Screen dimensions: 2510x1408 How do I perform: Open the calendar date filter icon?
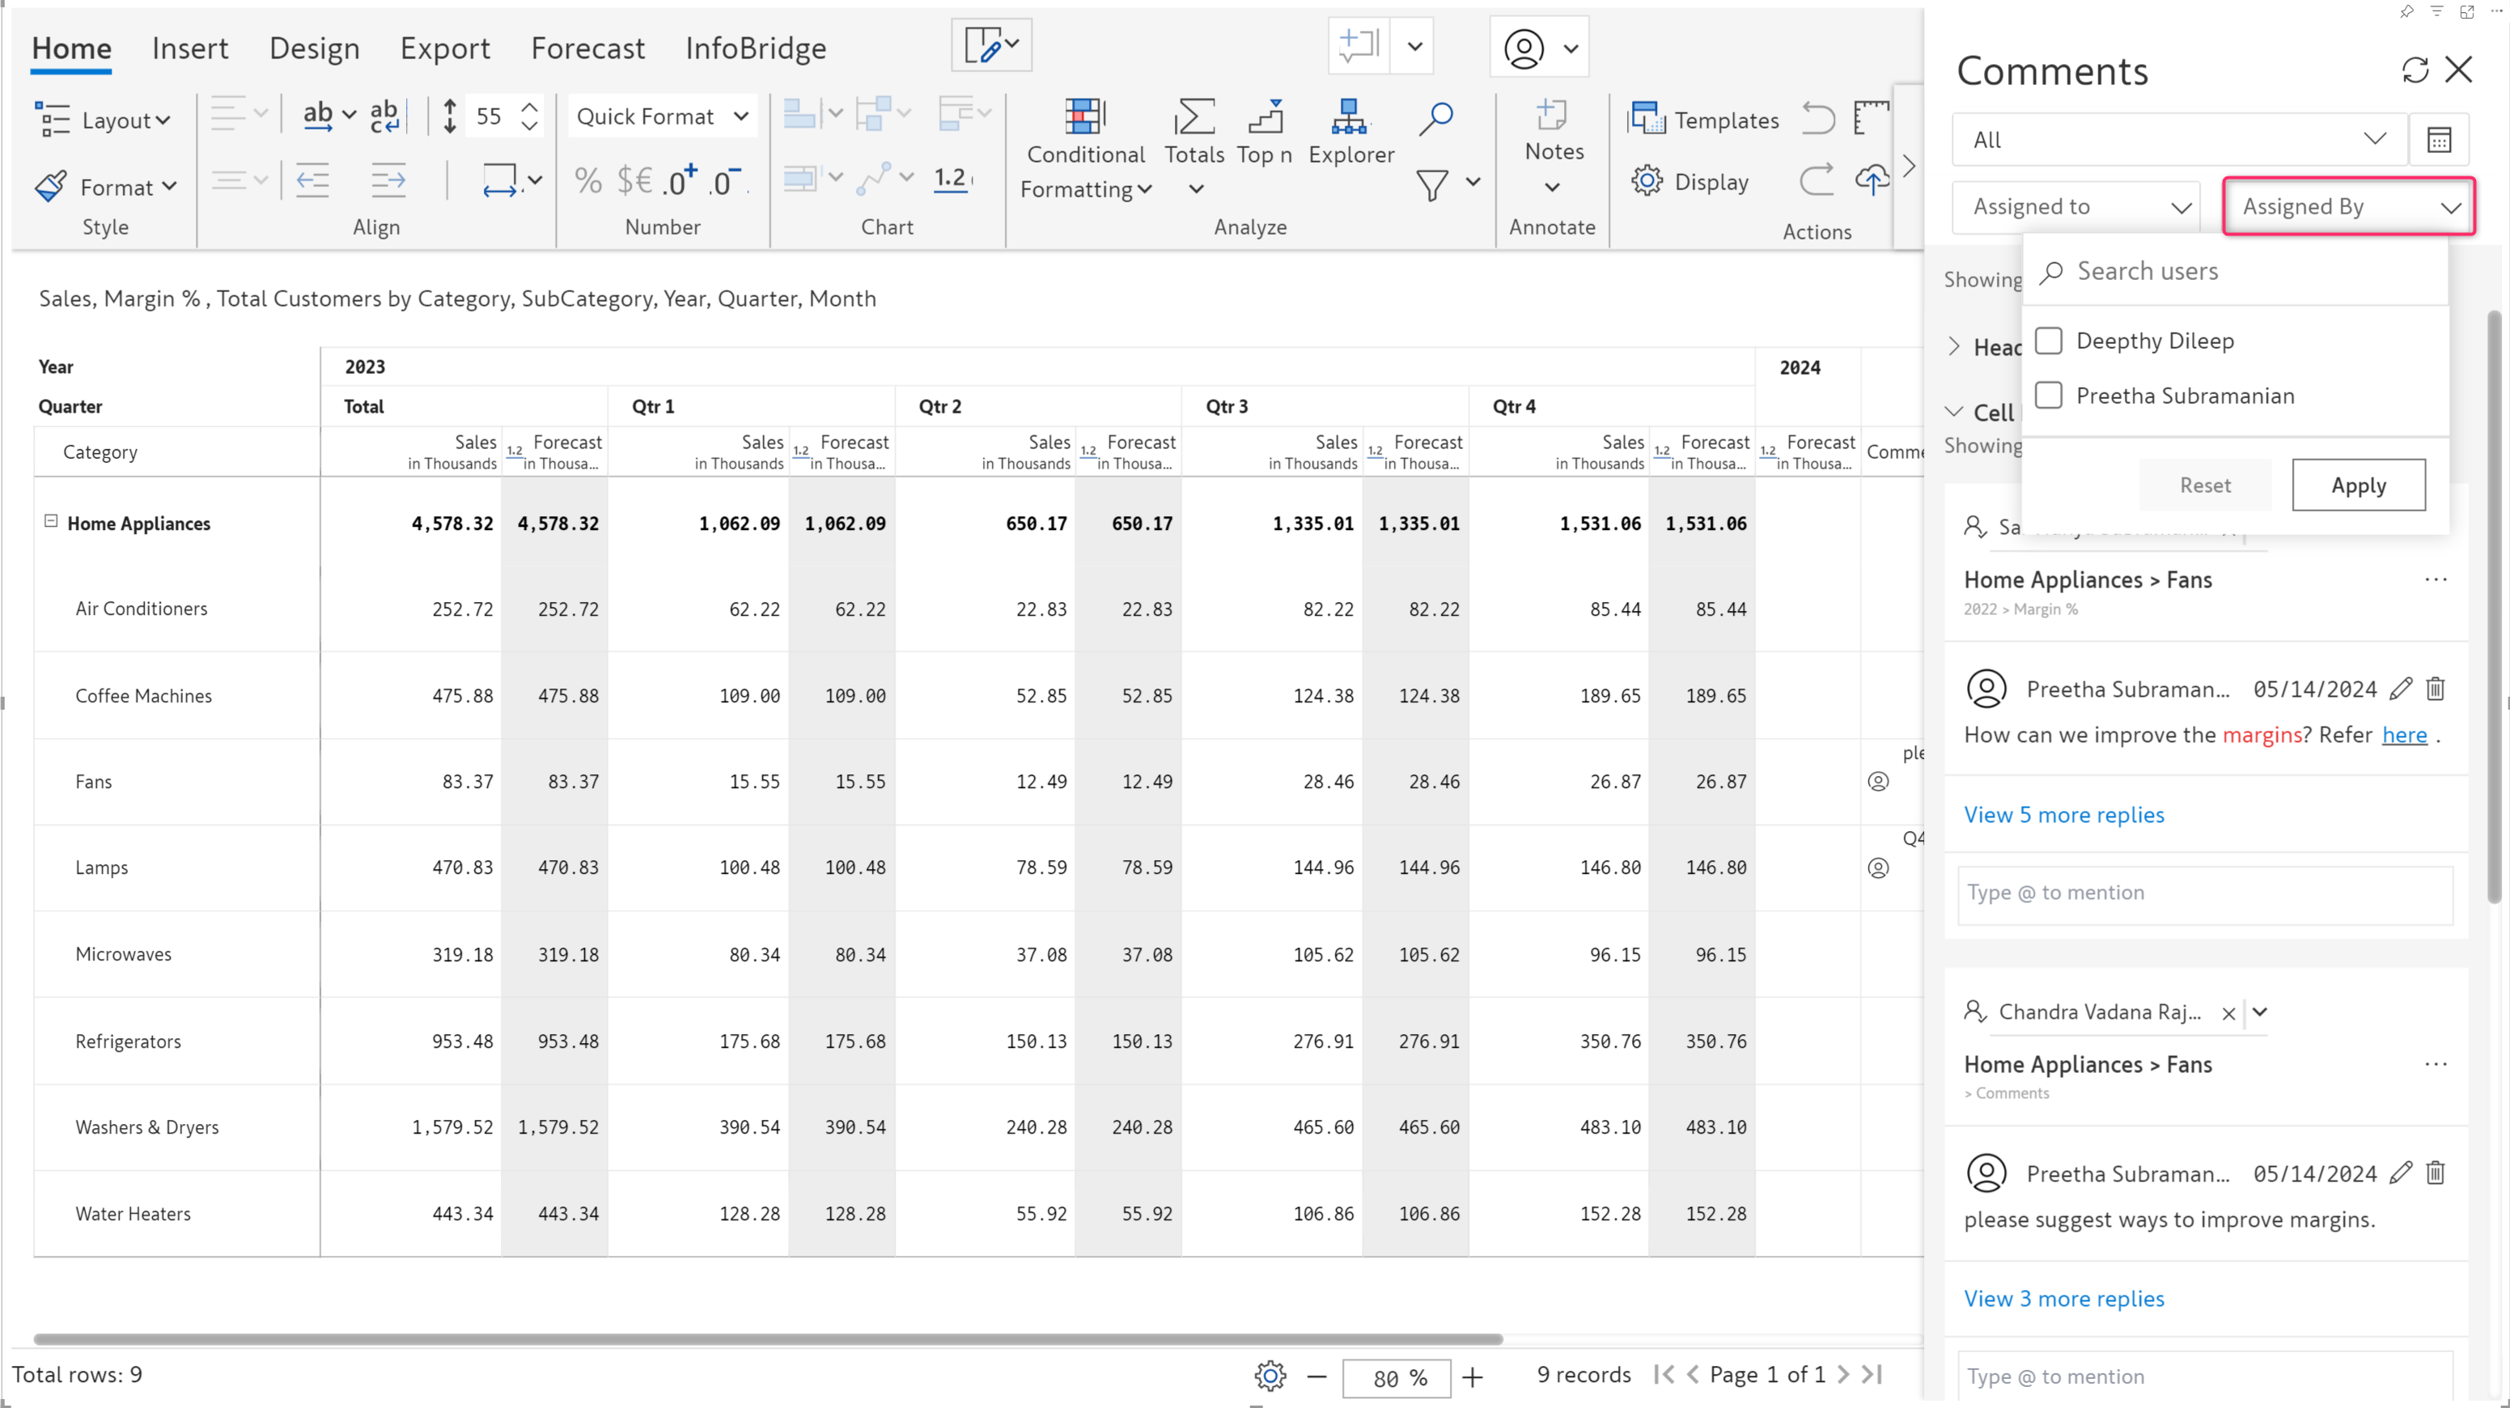tap(2438, 140)
